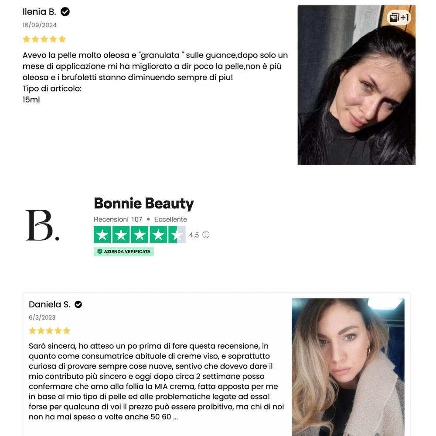436x436 pixels.
Task: Click the first green Trustpilot star
Action: point(102,235)
